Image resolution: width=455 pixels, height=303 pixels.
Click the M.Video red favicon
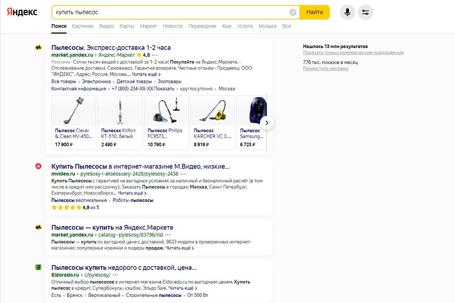coord(38,166)
